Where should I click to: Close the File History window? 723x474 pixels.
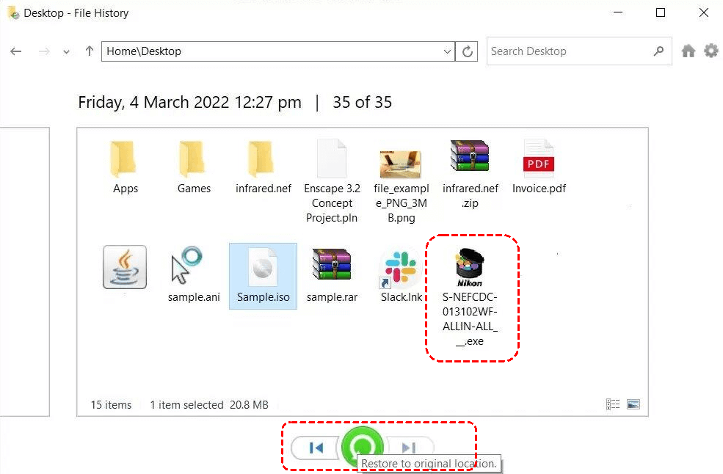click(x=704, y=12)
